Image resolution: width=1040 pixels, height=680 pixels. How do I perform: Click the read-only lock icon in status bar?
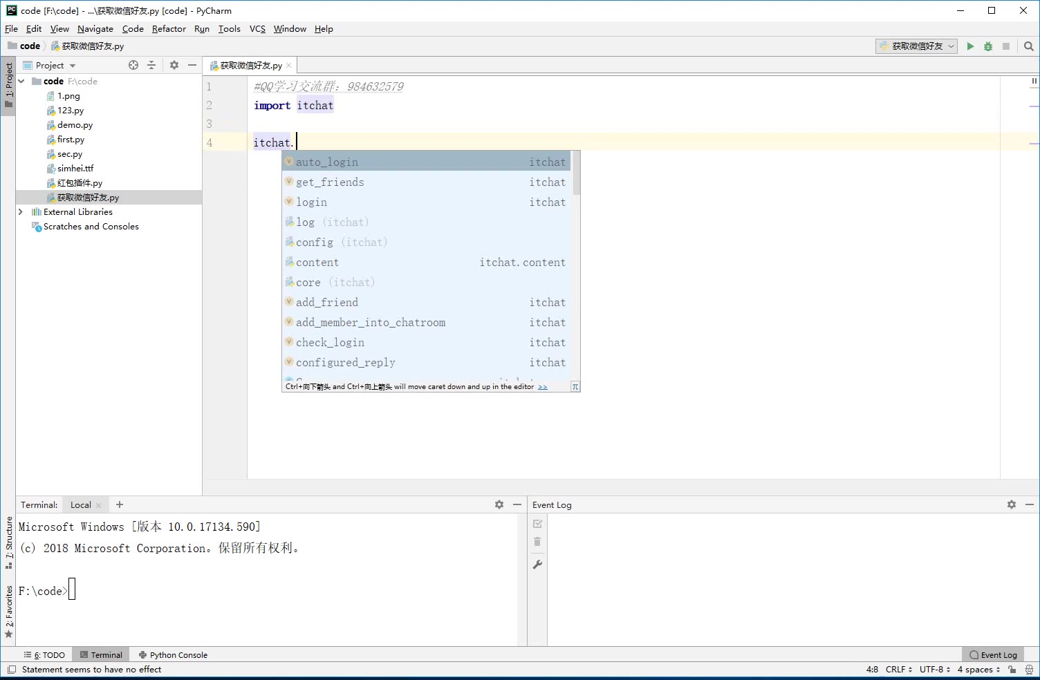(1012, 670)
